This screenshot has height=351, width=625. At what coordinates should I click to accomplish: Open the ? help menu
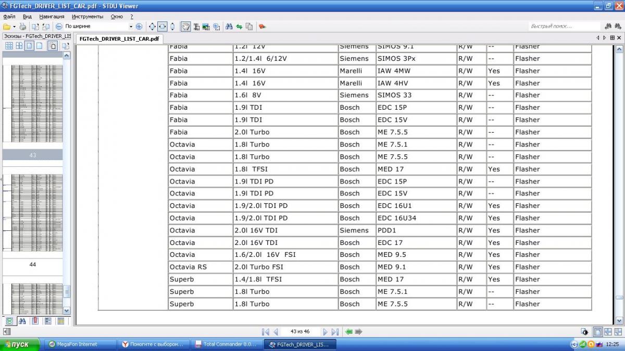pyautogui.click(x=132, y=16)
